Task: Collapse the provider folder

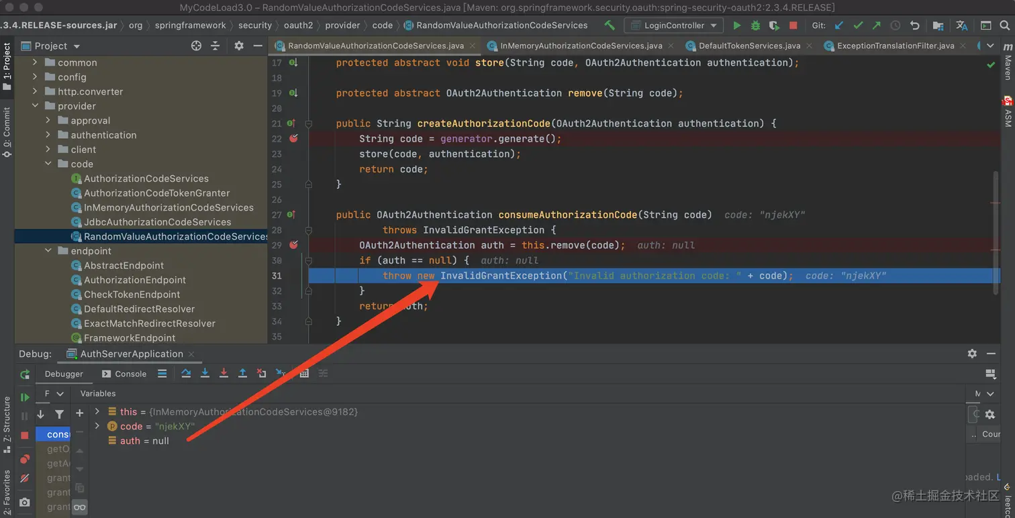Action: [35, 106]
